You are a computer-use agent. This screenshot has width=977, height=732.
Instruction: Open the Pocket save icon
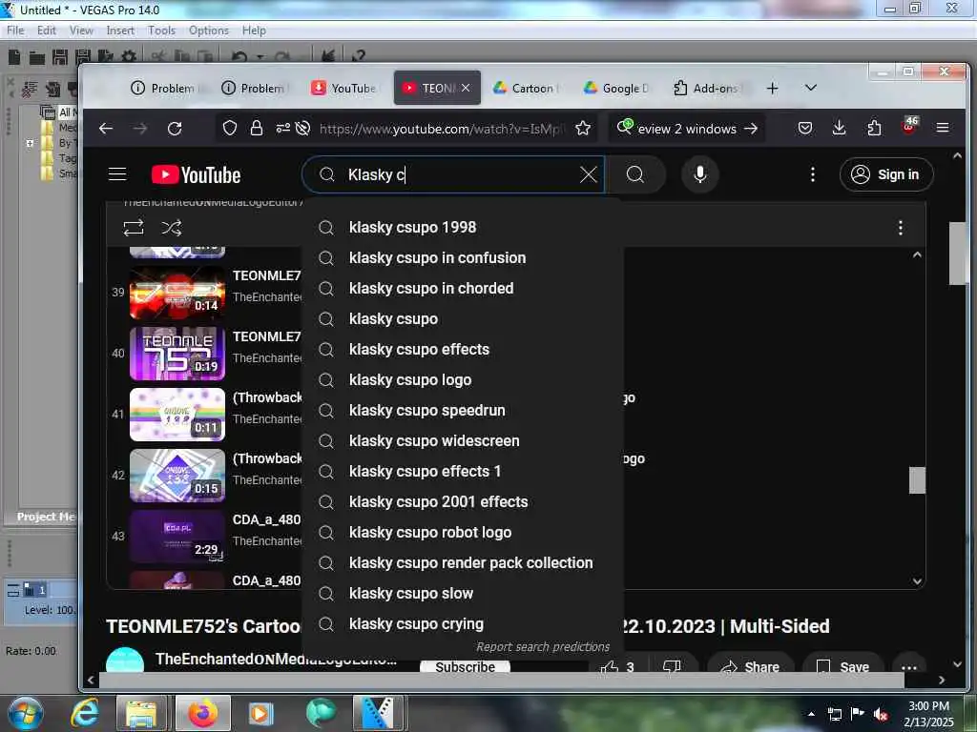(x=805, y=129)
